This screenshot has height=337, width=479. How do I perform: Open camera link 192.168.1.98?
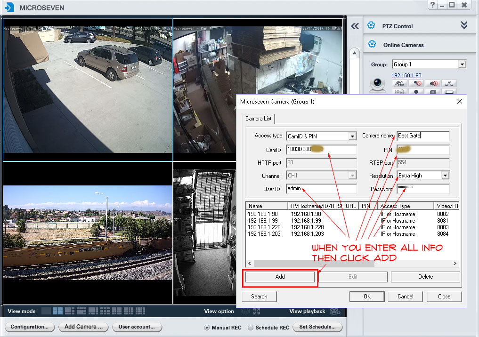click(x=406, y=75)
